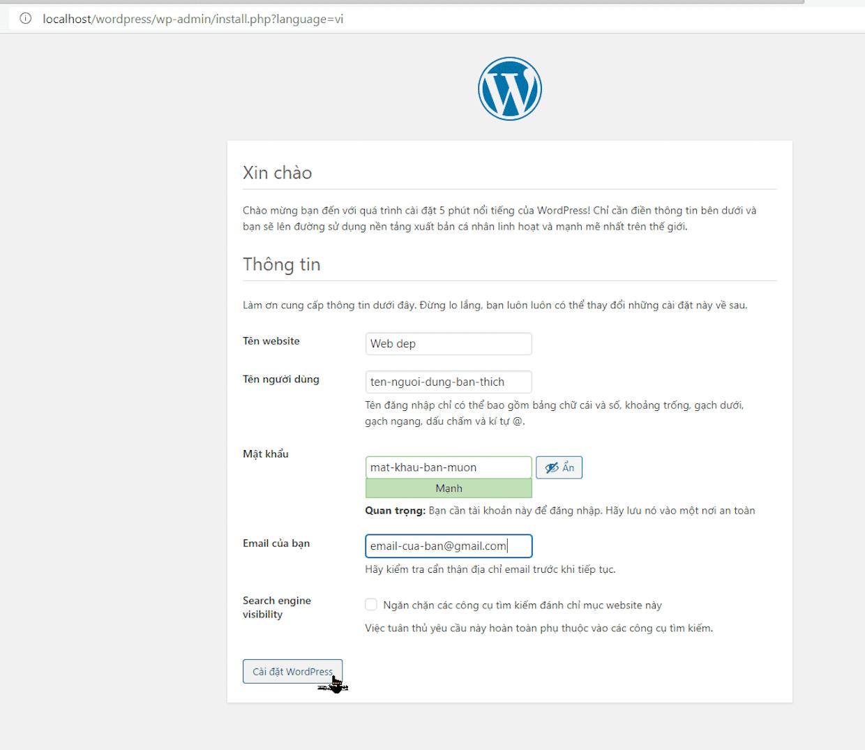
Task: Toggle the Ẩn password hide button
Action: 559,467
